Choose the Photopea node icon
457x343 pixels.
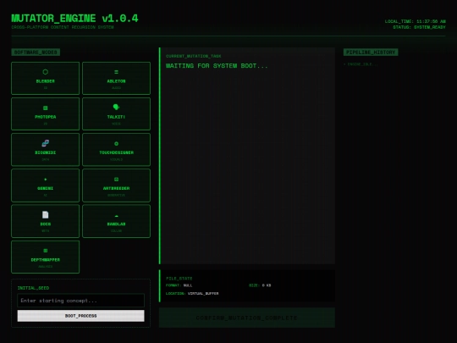click(x=45, y=108)
